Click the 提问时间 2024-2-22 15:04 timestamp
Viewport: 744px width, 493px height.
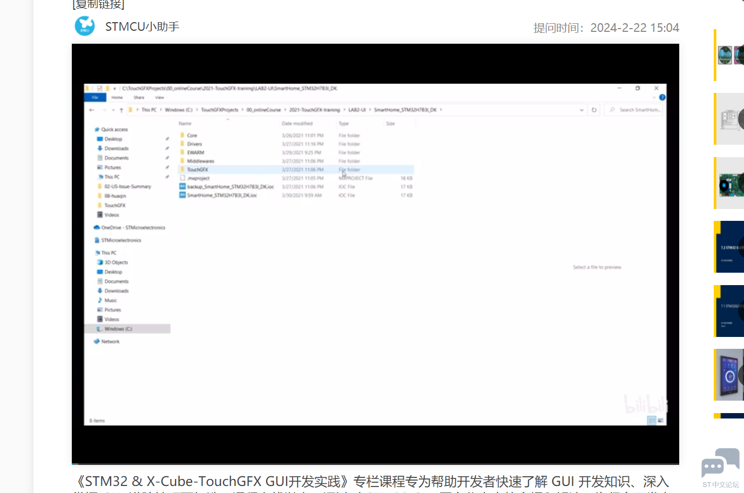pyautogui.click(x=606, y=28)
